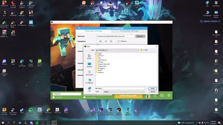
Task: Click the nickname field in launcher bar
Action: click(67, 94)
